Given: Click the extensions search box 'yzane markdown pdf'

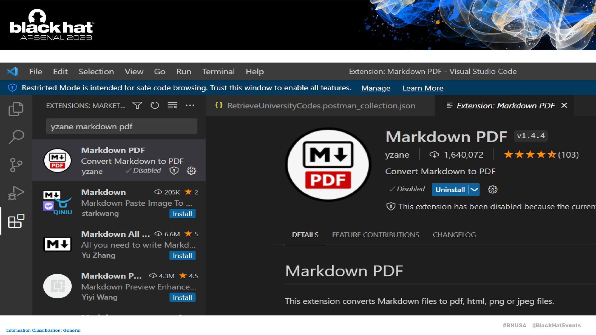Looking at the screenshot, I should [x=122, y=126].
